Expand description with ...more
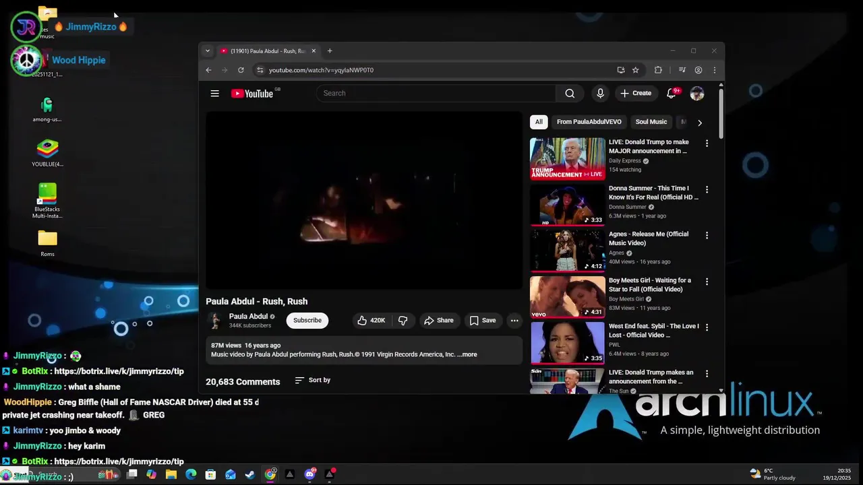The width and height of the screenshot is (863, 485). click(467, 354)
